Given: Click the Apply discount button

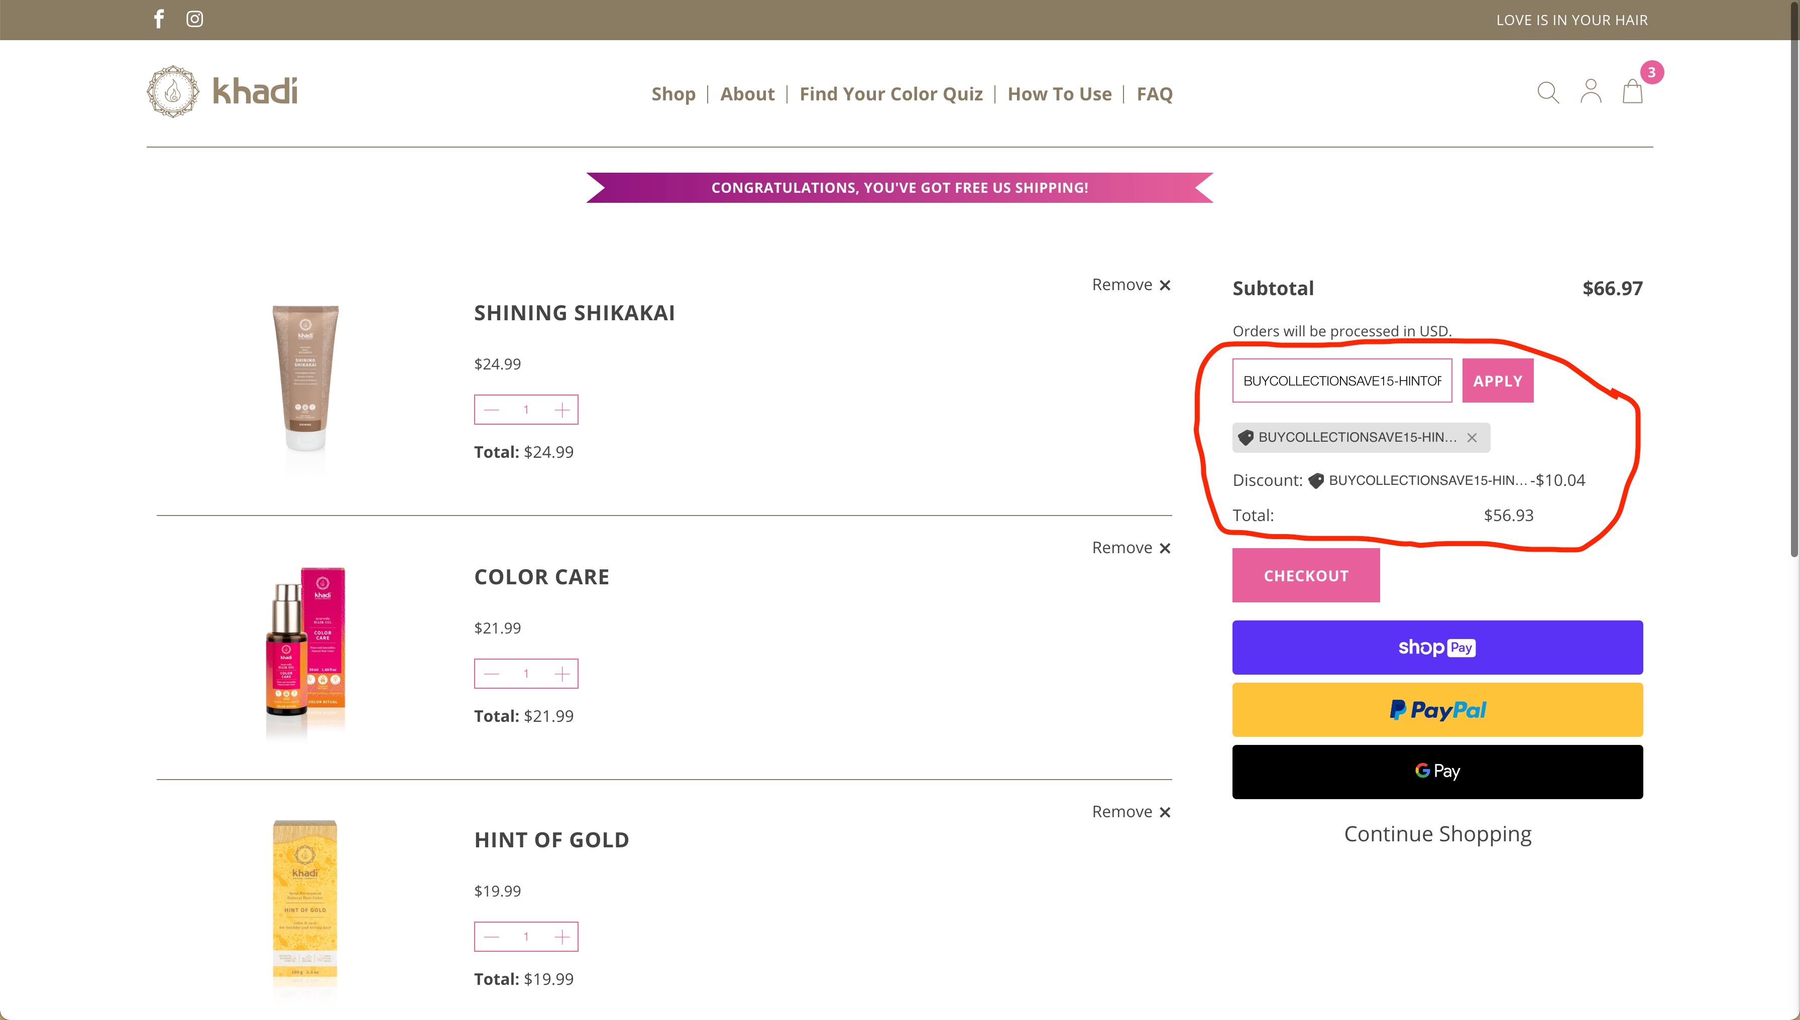Looking at the screenshot, I should [1497, 381].
